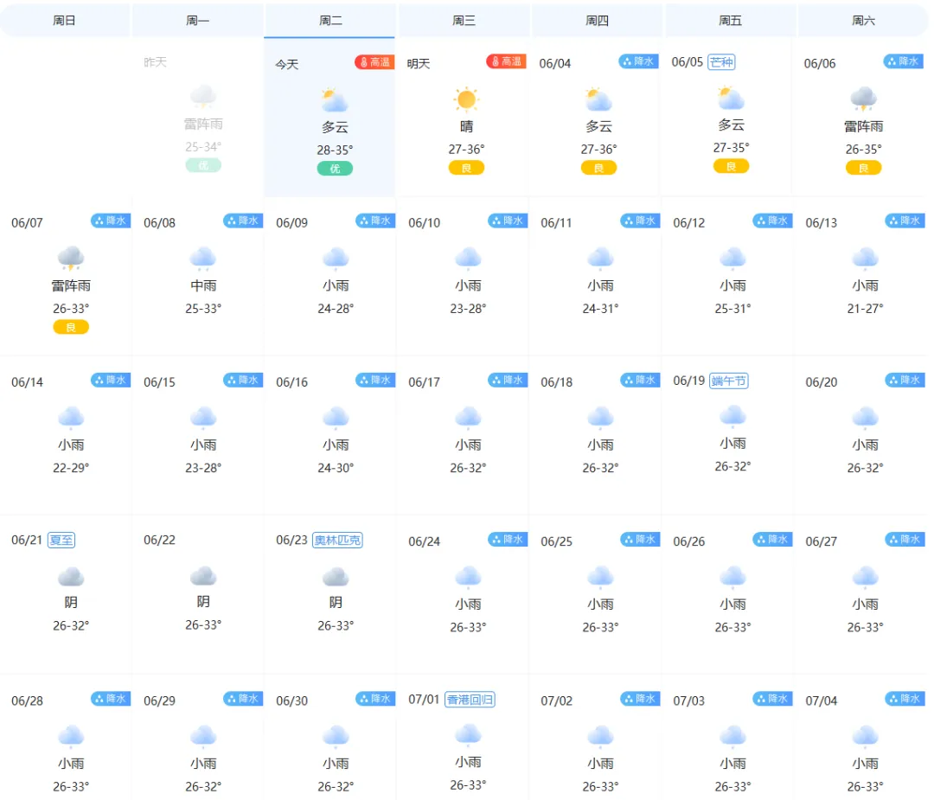Select the 周二 weekday header
934x800 pixels.
330,21
